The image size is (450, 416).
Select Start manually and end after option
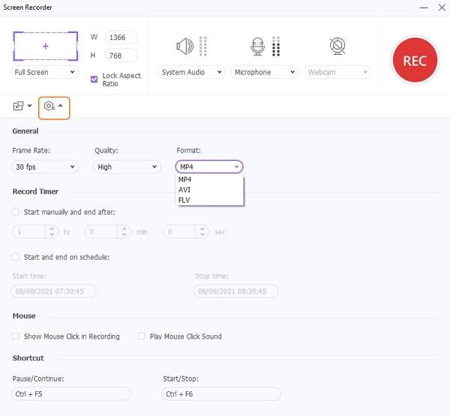pos(16,212)
